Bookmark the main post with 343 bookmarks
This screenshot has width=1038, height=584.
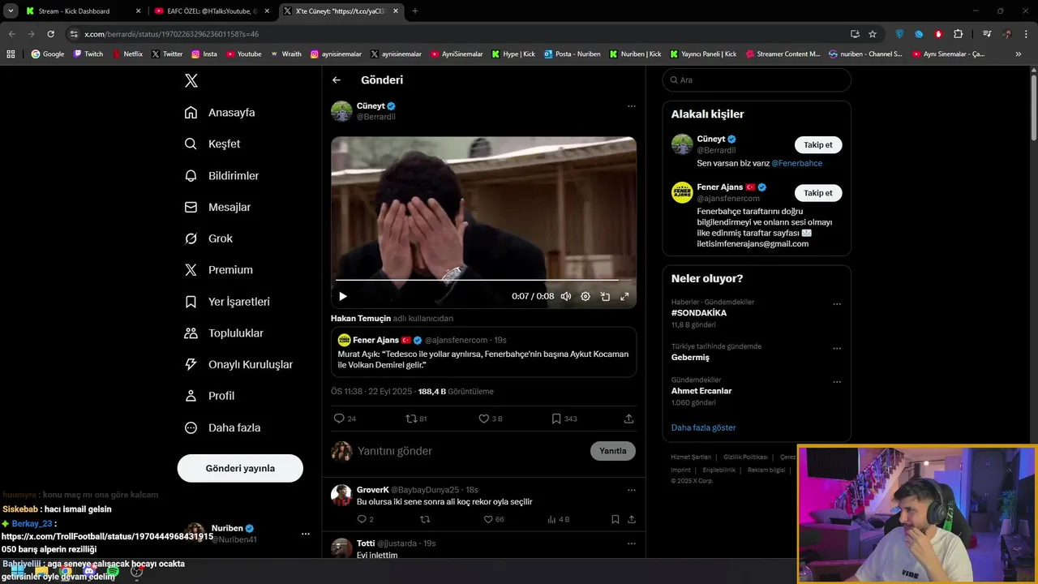[564, 419]
